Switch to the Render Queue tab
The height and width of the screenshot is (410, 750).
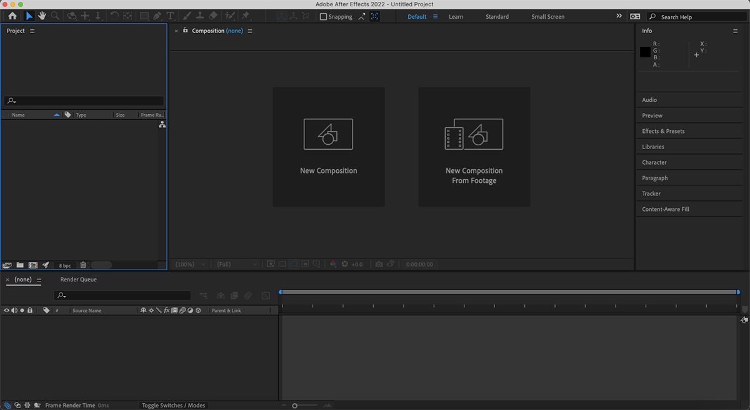coord(78,279)
